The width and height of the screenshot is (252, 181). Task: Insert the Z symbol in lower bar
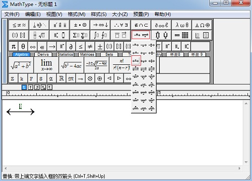coord(13,78)
